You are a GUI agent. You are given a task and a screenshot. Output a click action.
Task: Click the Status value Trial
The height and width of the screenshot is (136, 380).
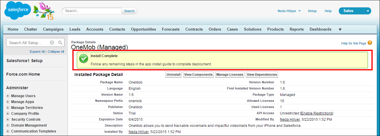(x=132, y=113)
